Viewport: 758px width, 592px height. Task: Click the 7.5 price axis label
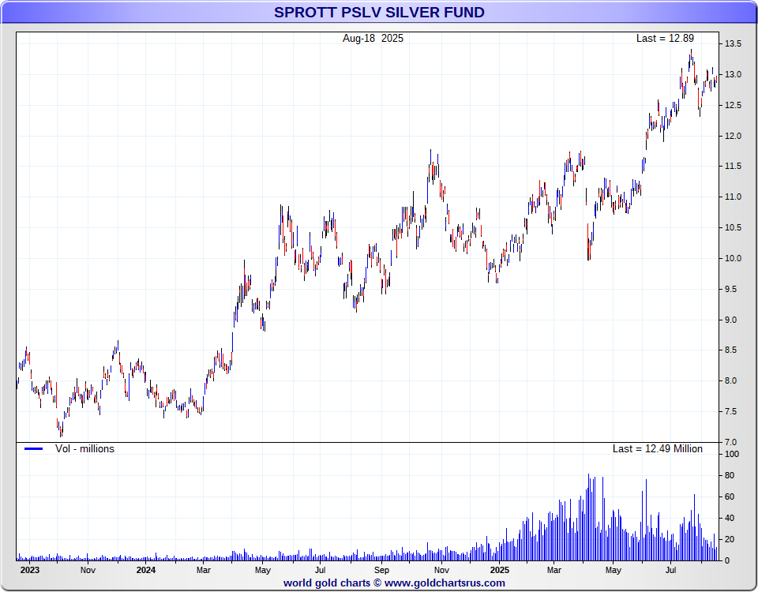(x=733, y=412)
